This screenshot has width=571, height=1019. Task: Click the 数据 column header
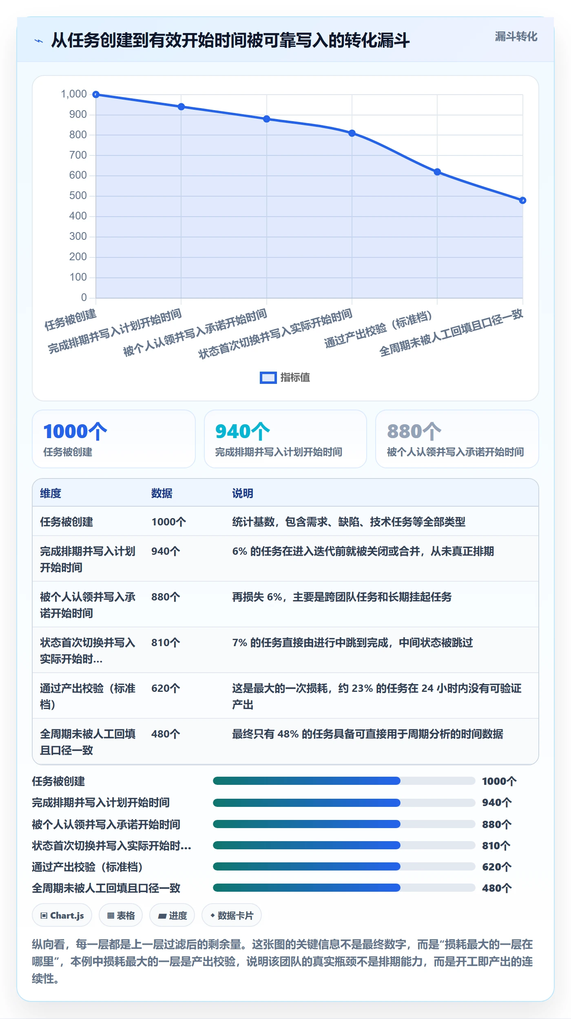pos(162,493)
